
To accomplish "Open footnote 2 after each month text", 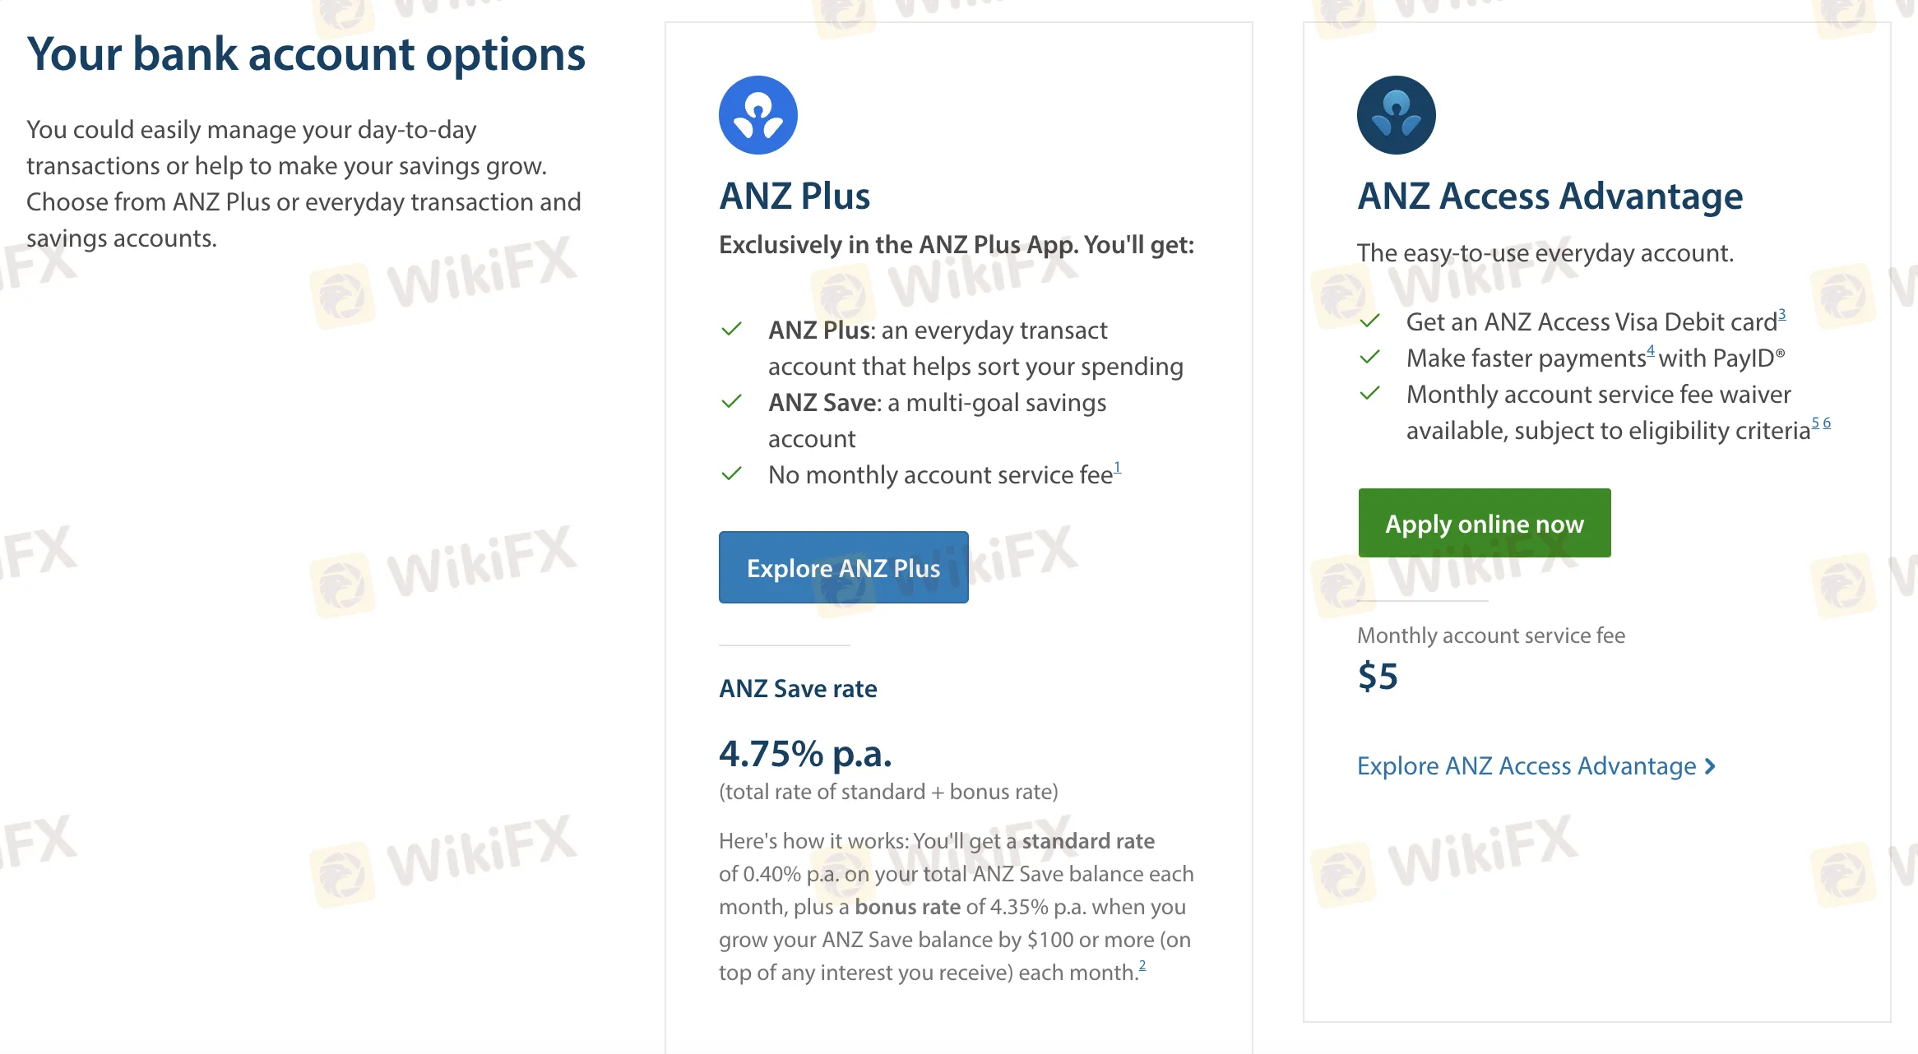I will tap(1142, 966).
